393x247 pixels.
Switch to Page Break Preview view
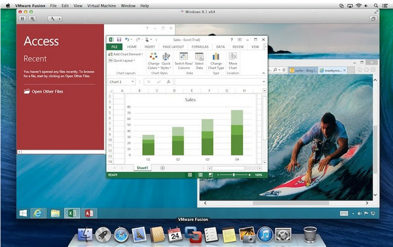tap(210, 174)
